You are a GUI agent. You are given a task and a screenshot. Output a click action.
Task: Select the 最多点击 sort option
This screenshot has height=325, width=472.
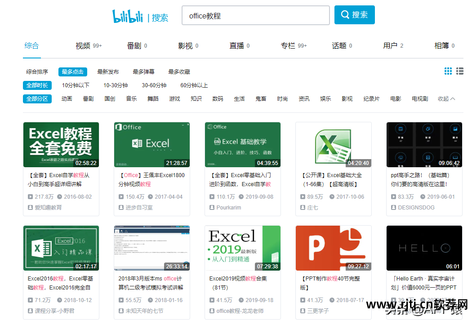coord(72,71)
